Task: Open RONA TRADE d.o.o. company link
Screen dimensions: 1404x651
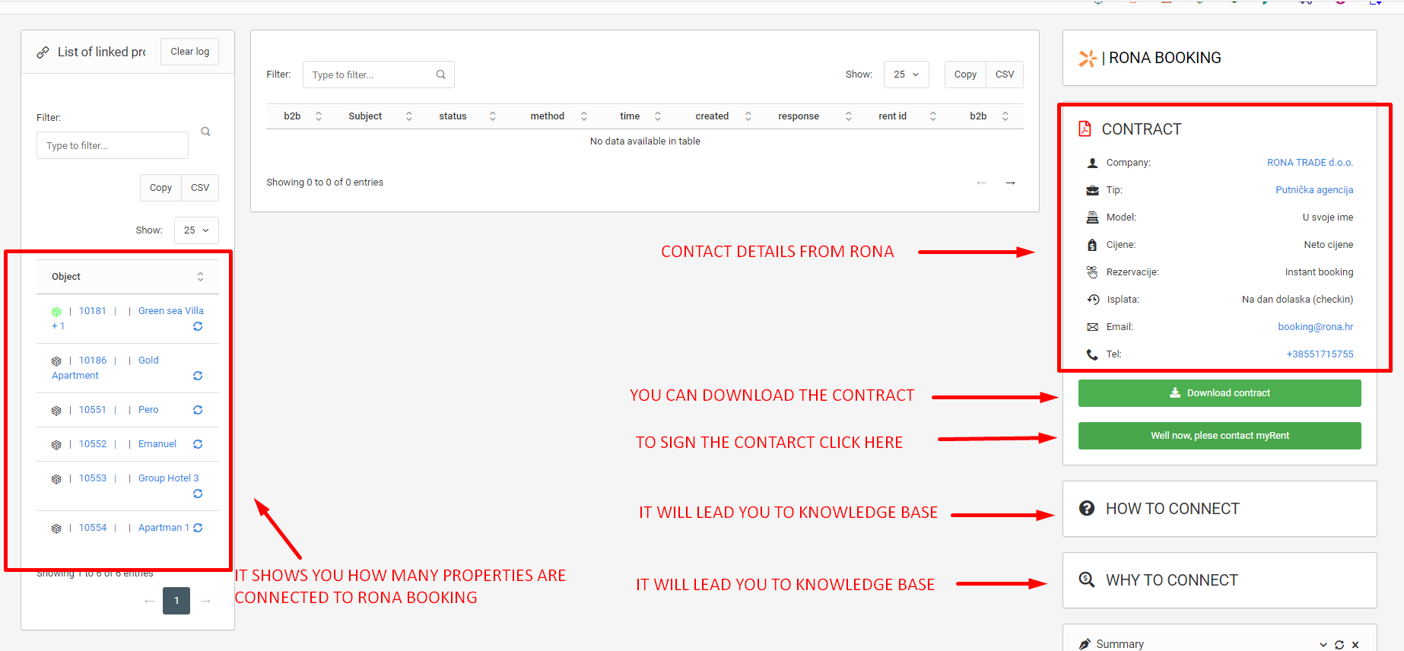Action: pos(1310,163)
